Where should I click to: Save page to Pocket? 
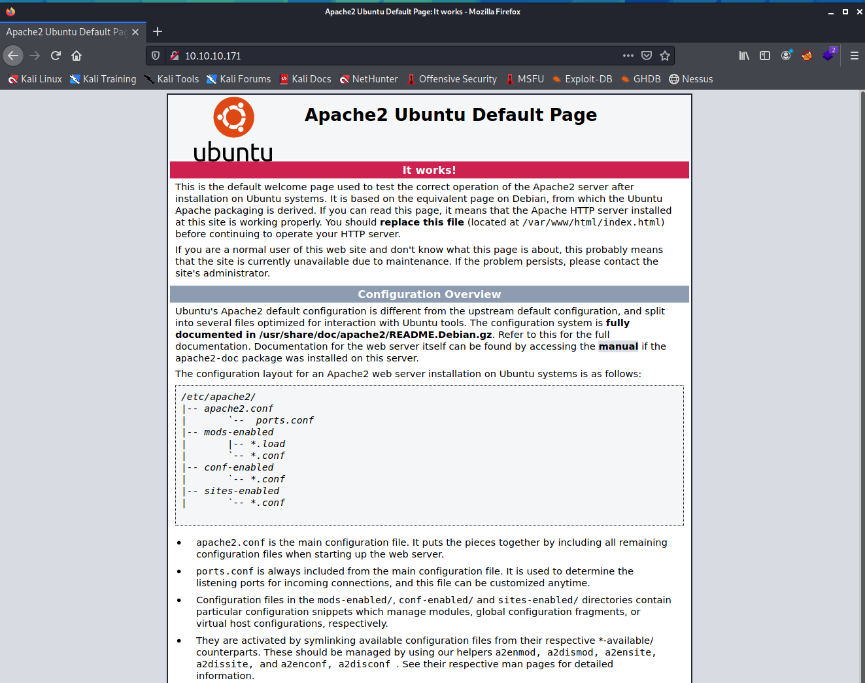[x=647, y=56]
